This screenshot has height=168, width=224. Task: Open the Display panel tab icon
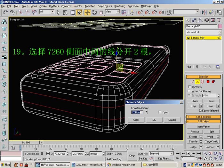click(213, 20)
